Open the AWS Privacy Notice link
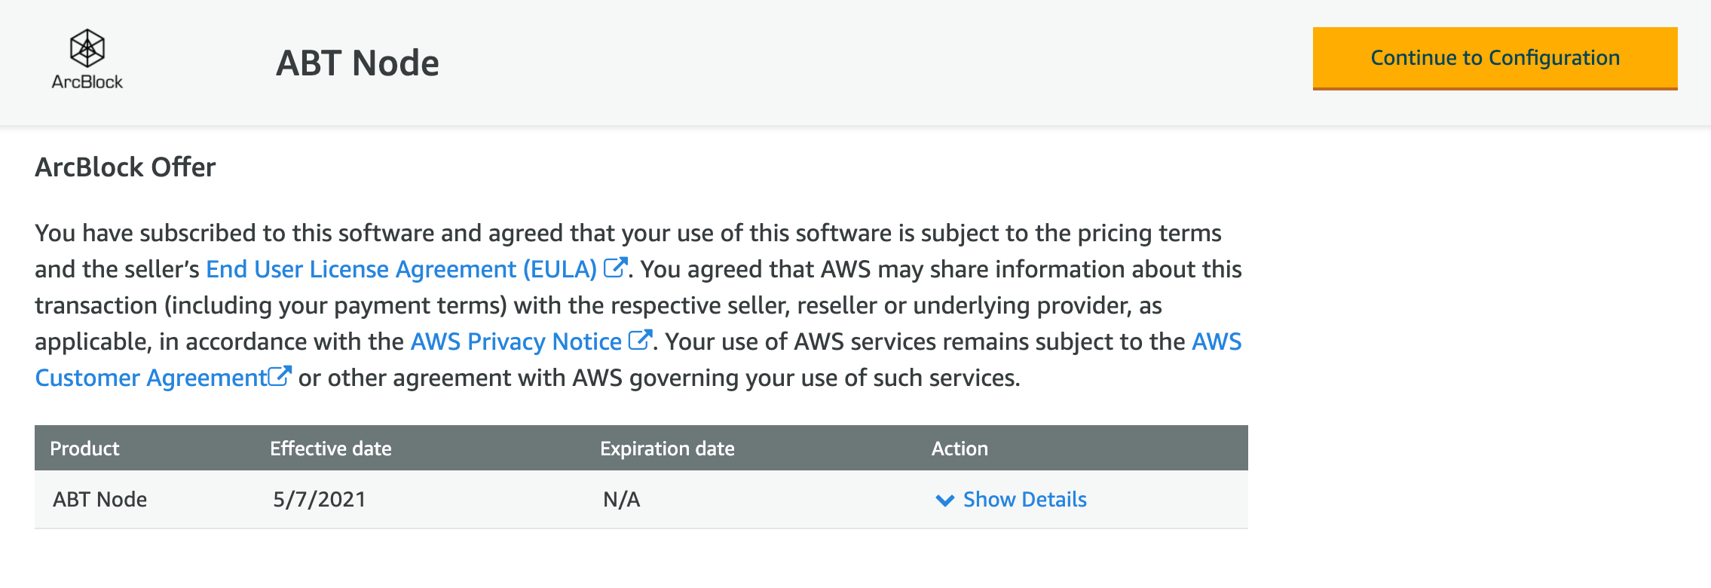1711x588 pixels. (516, 341)
